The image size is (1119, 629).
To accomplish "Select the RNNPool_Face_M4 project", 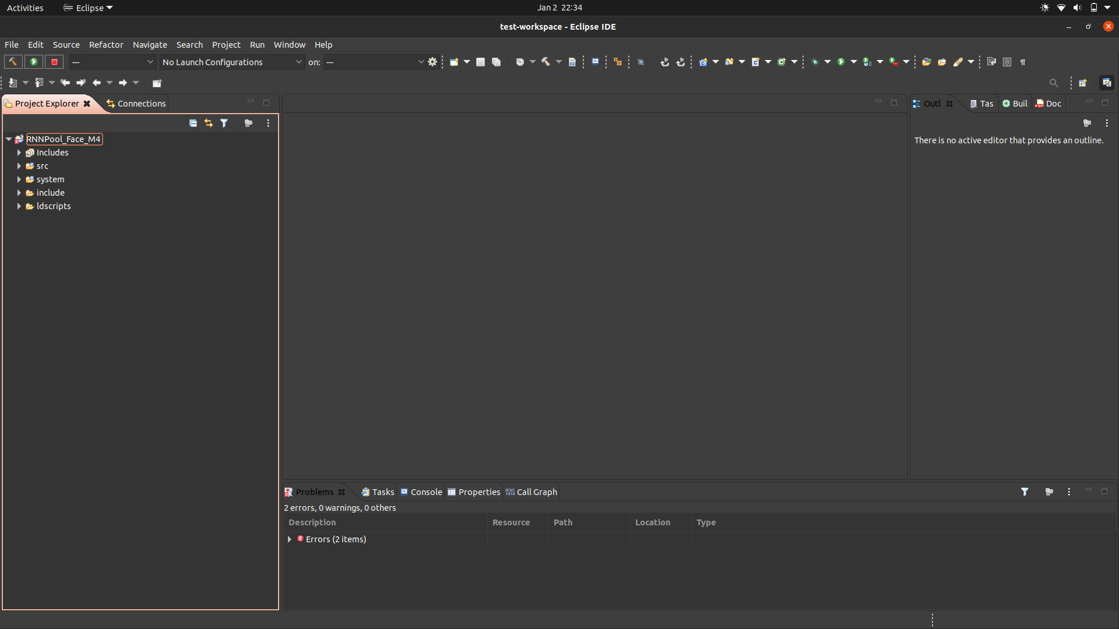I will pos(63,139).
